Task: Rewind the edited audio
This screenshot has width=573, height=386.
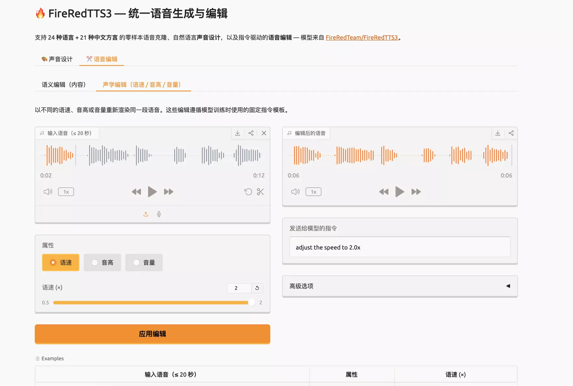Action: pos(384,192)
